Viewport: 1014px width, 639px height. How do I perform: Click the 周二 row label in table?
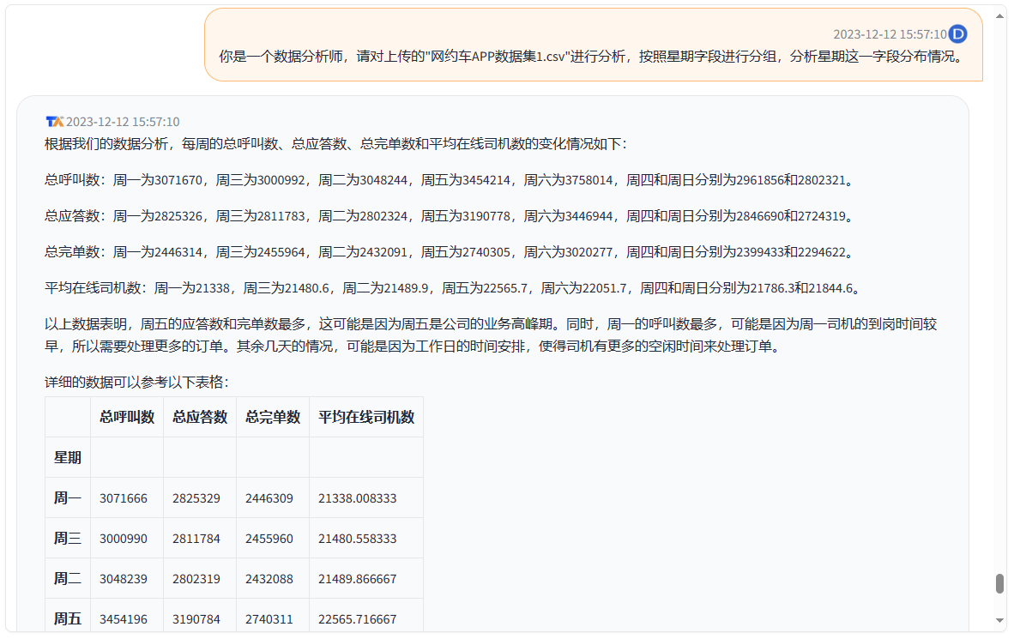pyautogui.click(x=68, y=578)
